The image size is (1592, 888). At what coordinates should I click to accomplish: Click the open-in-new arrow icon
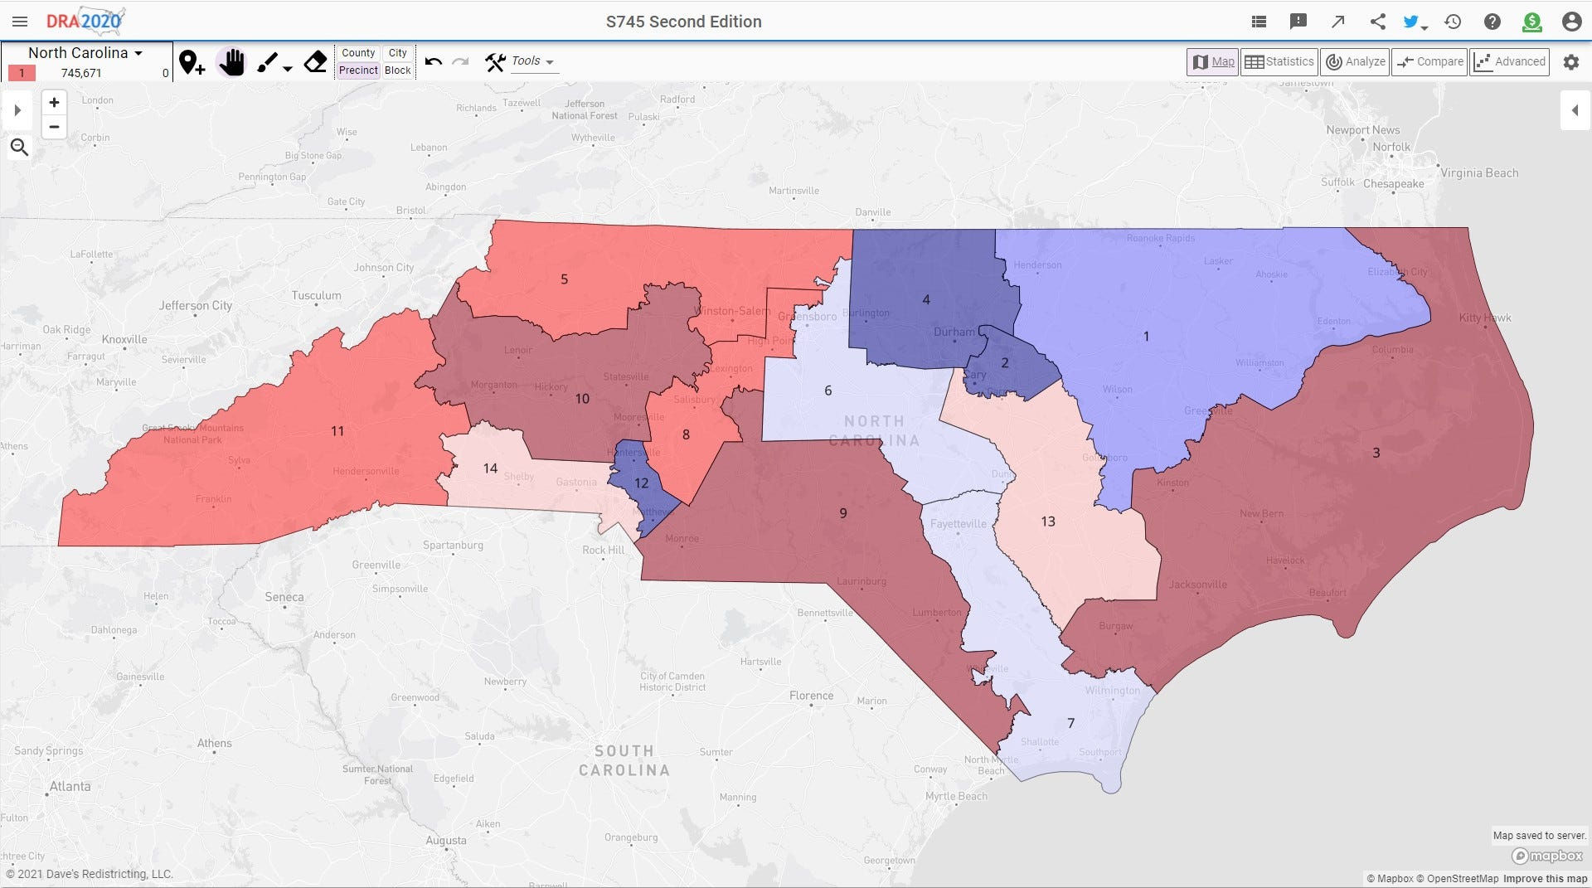1338,22
